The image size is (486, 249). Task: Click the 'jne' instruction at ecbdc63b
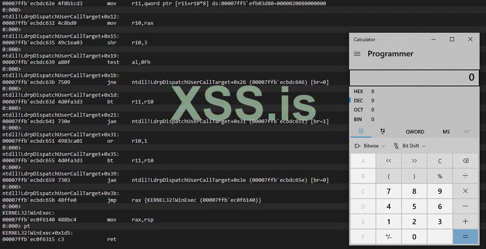pos(165,82)
